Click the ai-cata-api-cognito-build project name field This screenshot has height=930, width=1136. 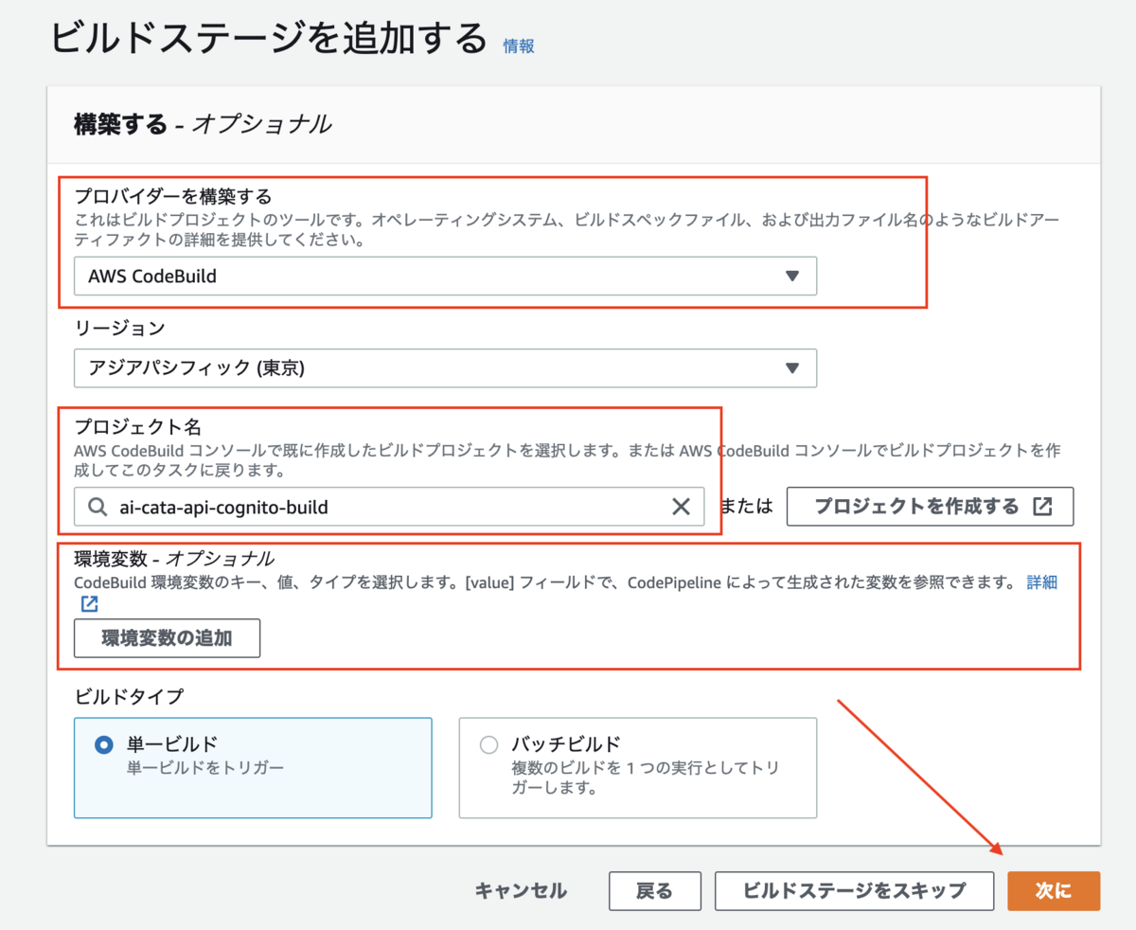pos(389,507)
